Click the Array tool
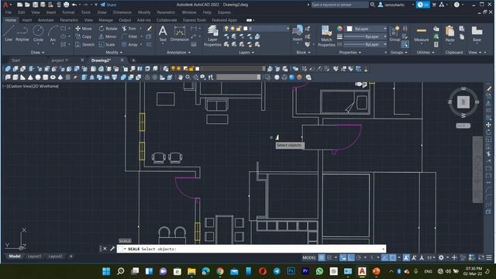The image size is (496, 279). (x=129, y=45)
